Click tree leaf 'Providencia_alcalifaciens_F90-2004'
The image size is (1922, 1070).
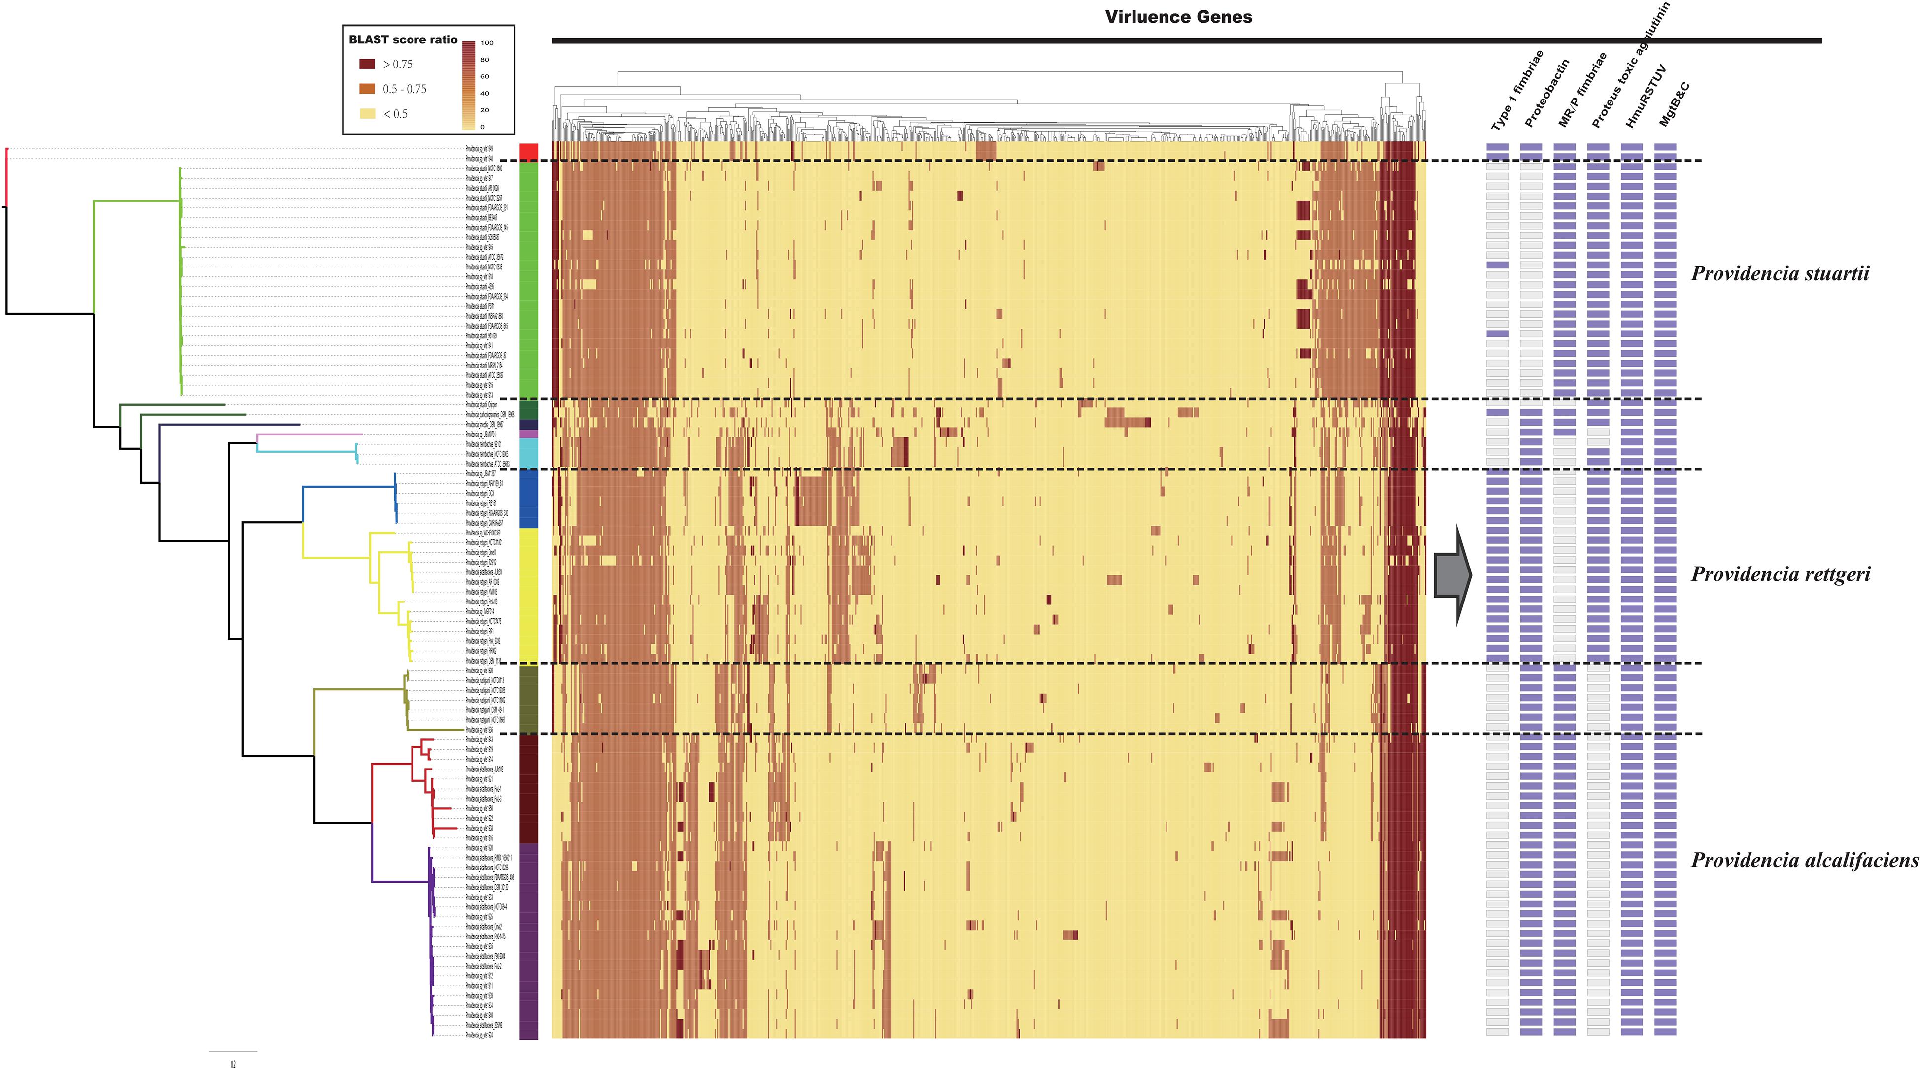coord(486,956)
